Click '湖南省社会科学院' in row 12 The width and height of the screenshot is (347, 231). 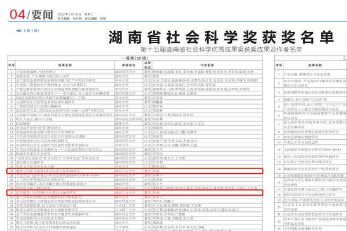click(x=128, y=119)
